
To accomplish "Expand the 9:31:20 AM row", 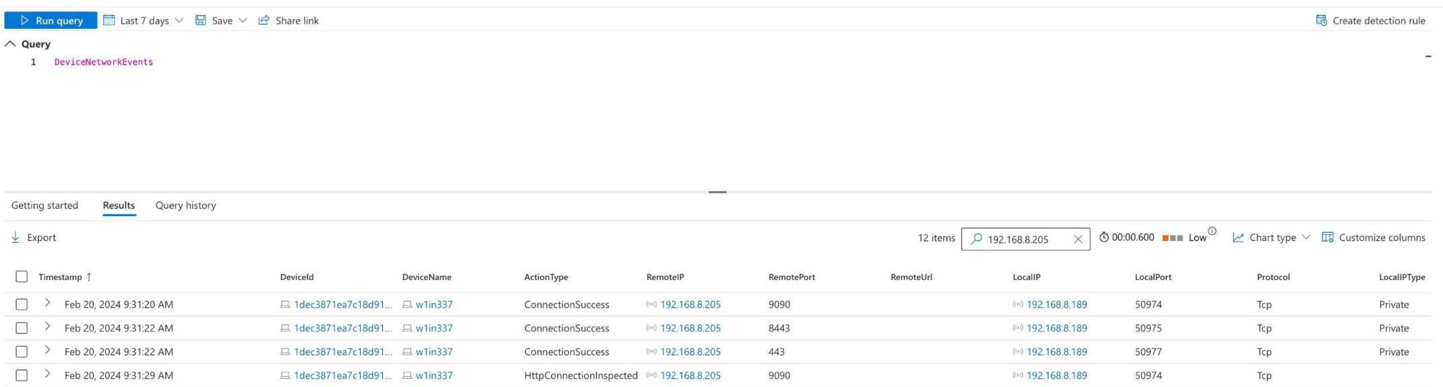I will (47, 303).
